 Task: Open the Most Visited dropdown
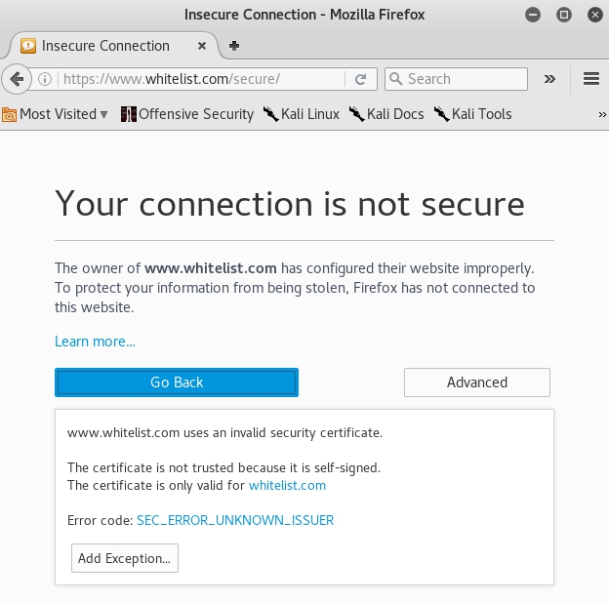coord(55,114)
